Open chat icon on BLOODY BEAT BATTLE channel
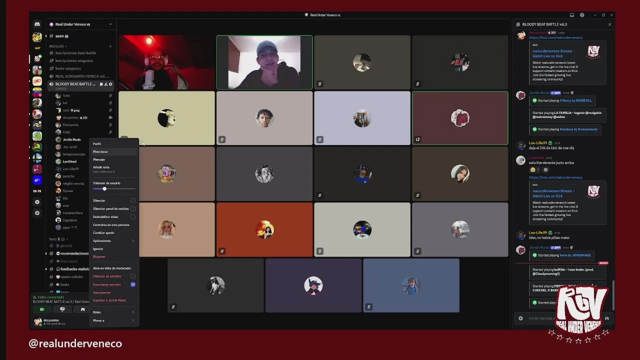Image resolution: width=640 pixels, height=360 pixels. [101, 84]
